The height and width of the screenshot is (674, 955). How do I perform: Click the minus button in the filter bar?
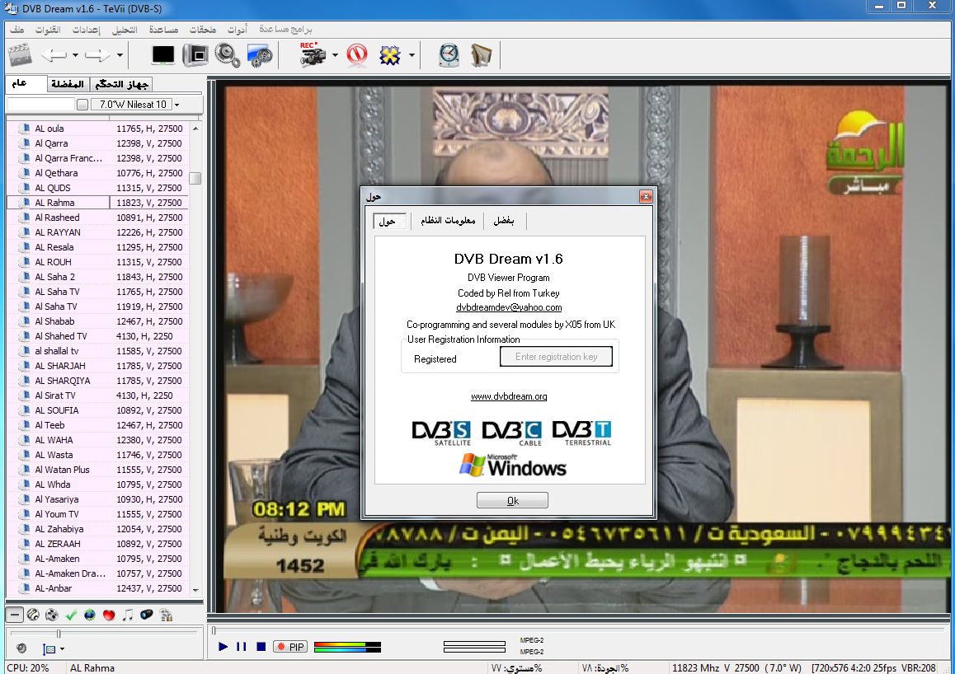(x=15, y=615)
